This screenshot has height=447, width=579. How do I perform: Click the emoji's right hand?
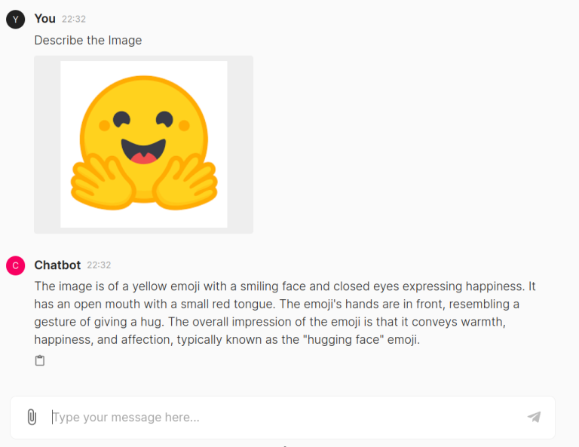188,182
